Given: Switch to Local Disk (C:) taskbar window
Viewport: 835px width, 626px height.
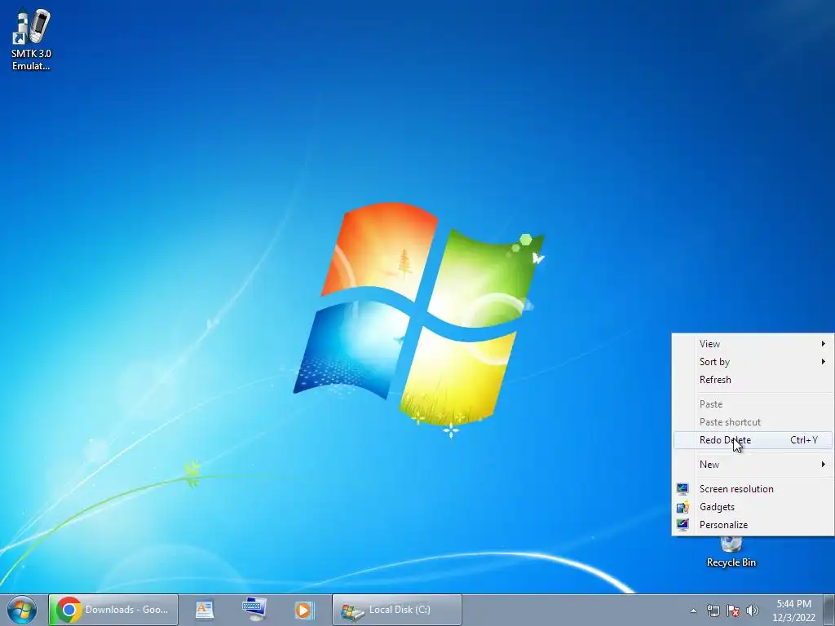Looking at the screenshot, I should [x=397, y=610].
